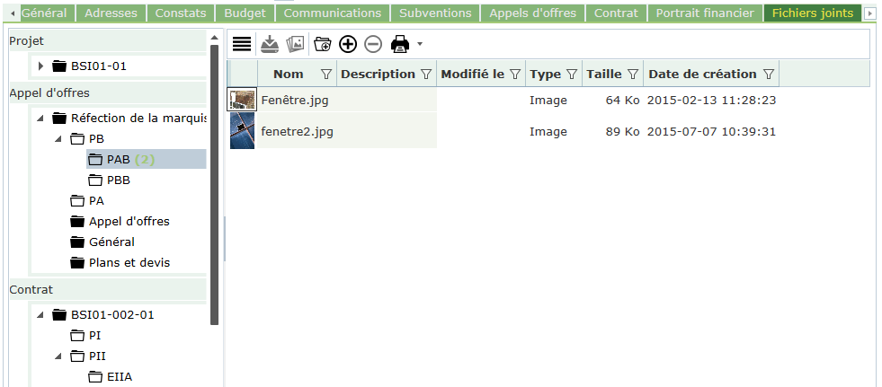Collapse the BSI01-002-01 contract node
The width and height of the screenshot is (882, 387).
click(40, 315)
